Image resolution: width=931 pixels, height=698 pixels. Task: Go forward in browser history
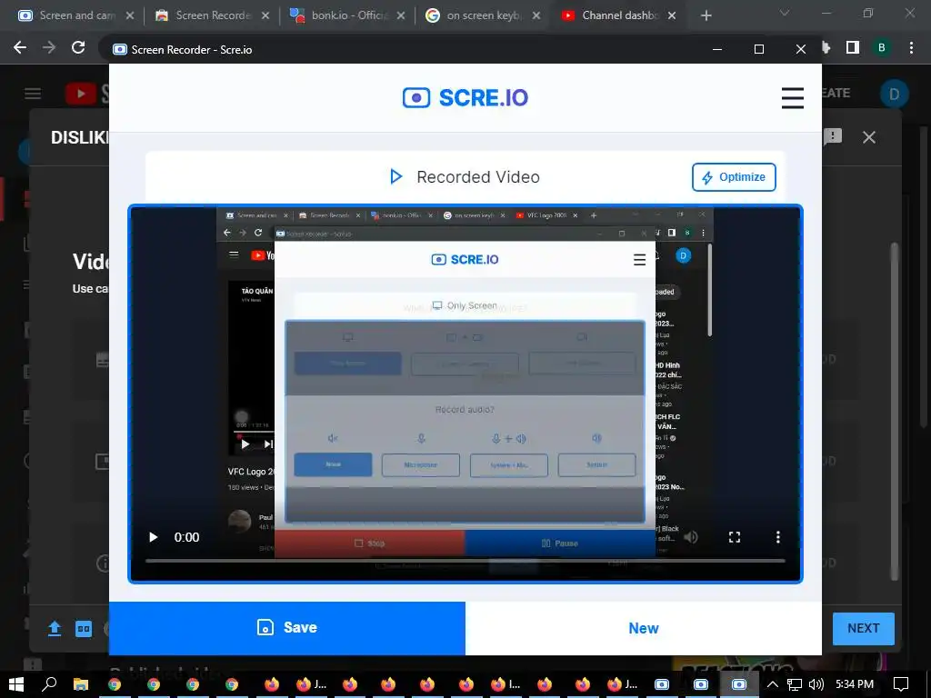[x=49, y=47]
